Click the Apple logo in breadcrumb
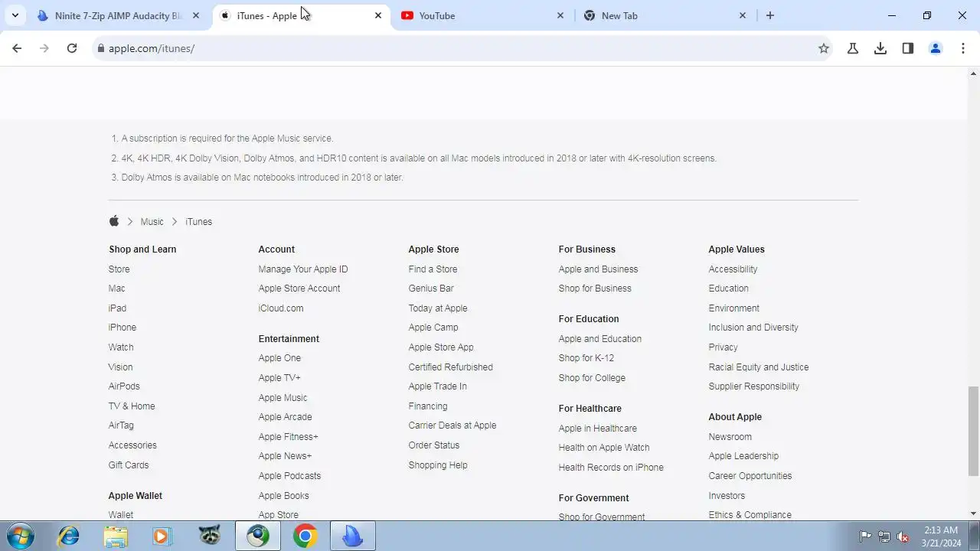980x551 pixels. click(114, 221)
